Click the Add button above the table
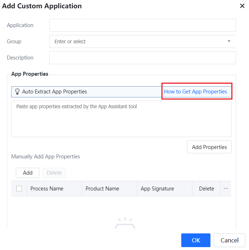This screenshot has height=250, width=249. point(28,173)
